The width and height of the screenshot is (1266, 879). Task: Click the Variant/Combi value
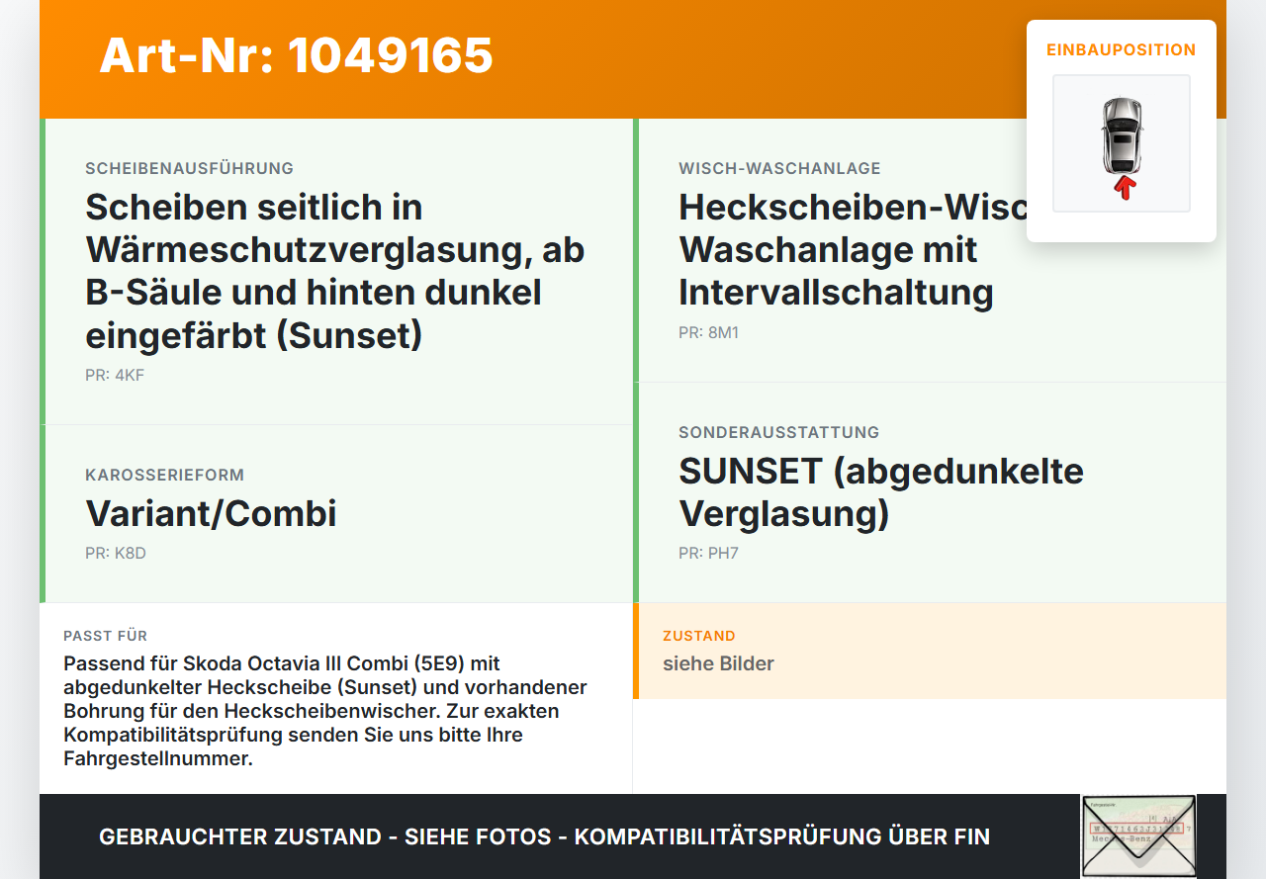tap(211, 514)
